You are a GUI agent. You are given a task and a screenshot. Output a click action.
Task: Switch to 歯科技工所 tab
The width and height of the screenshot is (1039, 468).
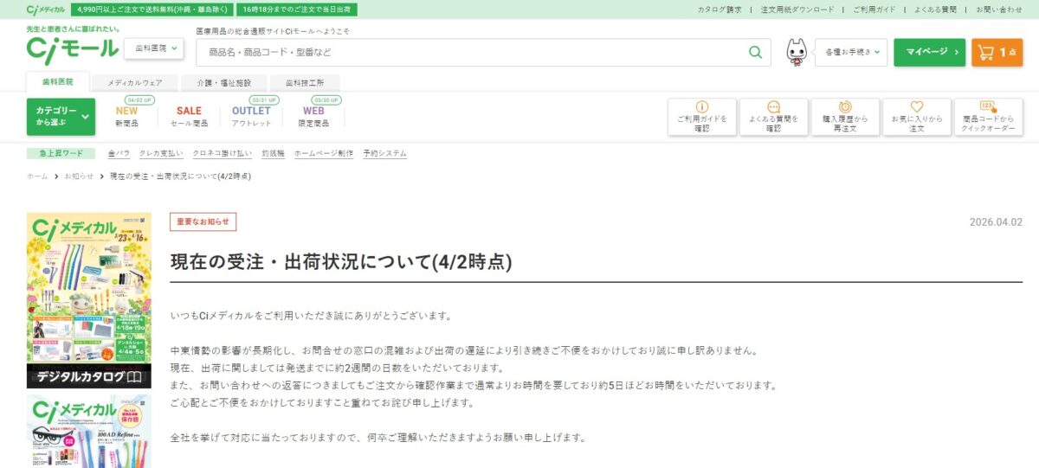[305, 83]
